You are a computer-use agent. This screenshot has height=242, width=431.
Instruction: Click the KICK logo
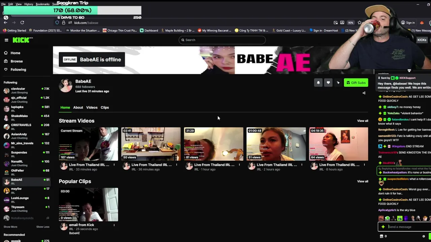pyautogui.click(x=23, y=40)
